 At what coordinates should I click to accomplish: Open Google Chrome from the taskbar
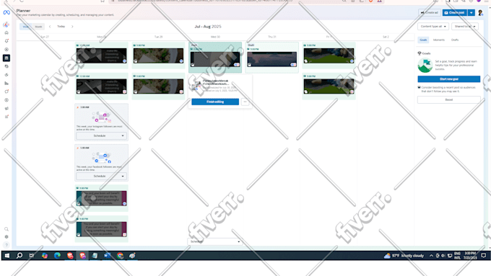[x=120, y=256]
